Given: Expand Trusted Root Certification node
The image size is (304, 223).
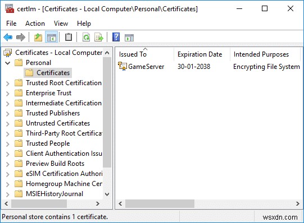Looking at the screenshot, I should [x=8, y=83].
